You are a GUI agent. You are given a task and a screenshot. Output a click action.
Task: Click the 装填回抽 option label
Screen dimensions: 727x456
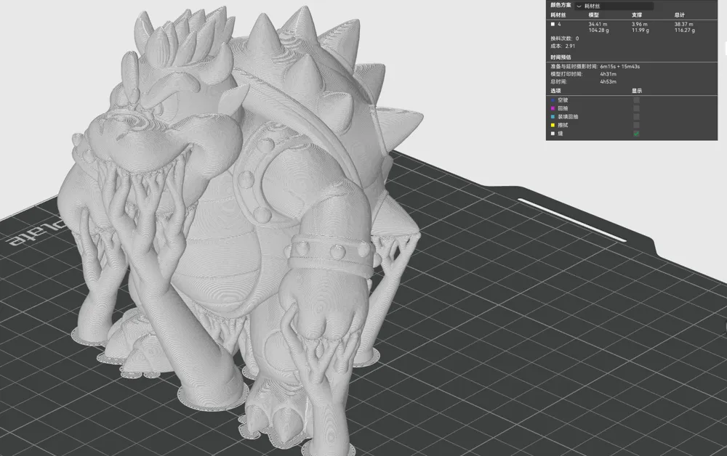[568, 117]
